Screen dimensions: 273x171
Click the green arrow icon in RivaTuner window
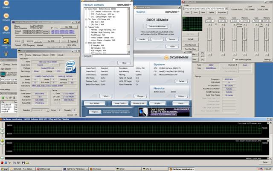(3, 98)
